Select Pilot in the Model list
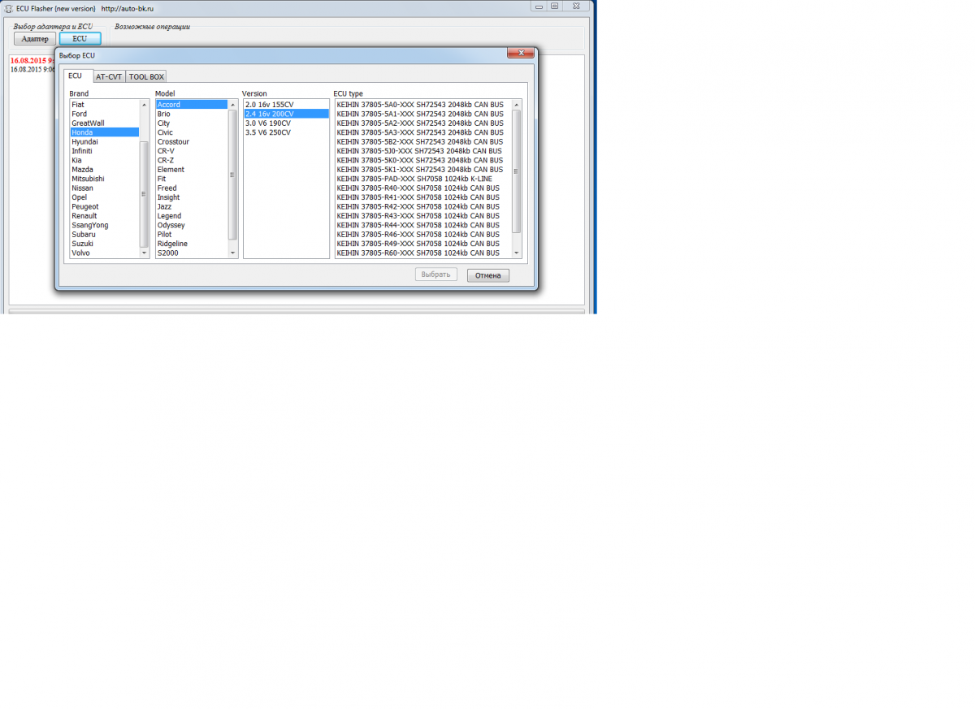The width and height of the screenshot is (975, 709). tap(192, 235)
